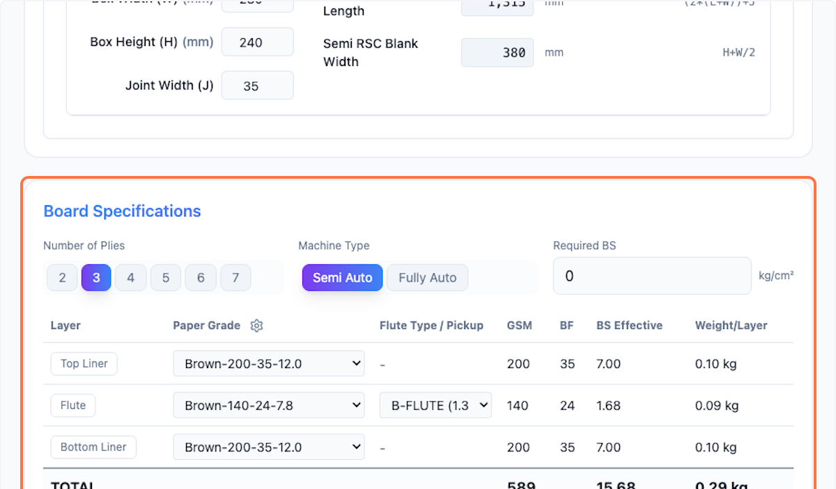Select the Flute layer chip
The height and width of the screenshot is (489, 836).
tap(72, 405)
